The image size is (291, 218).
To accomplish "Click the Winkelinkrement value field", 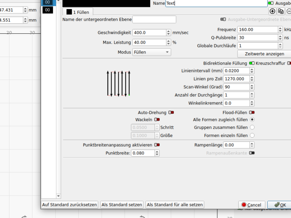I will (x=236, y=103).
